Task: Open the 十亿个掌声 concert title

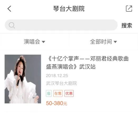Action: coord(87,63)
